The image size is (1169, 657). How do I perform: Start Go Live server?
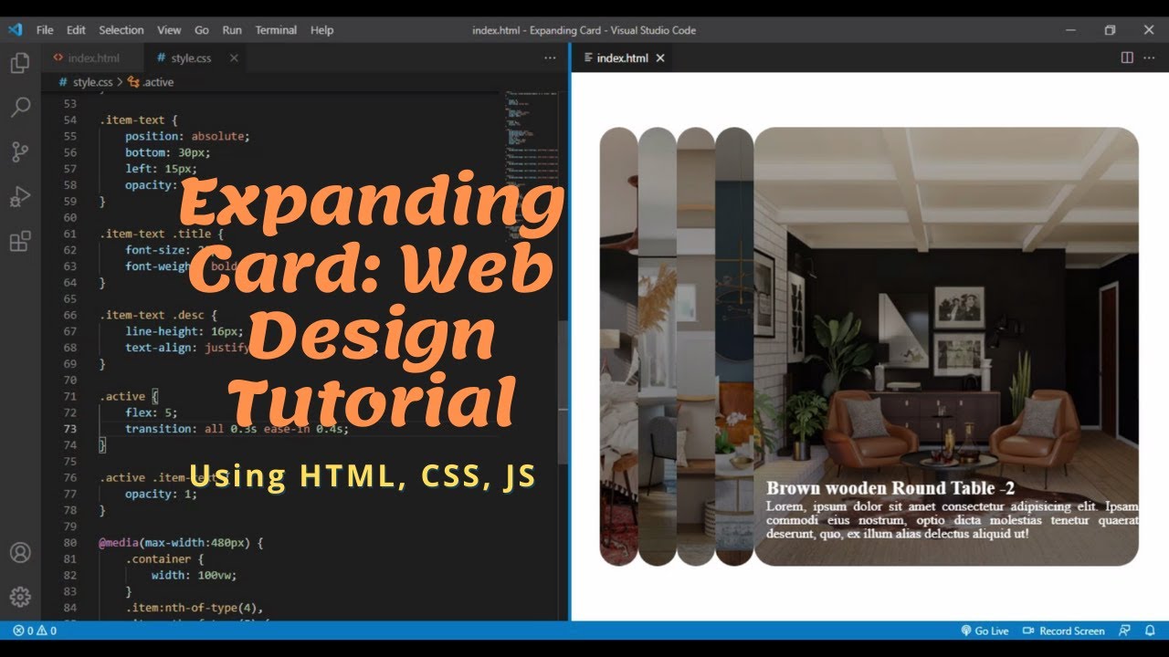coord(985,631)
